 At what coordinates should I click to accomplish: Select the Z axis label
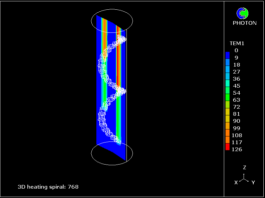(245, 167)
